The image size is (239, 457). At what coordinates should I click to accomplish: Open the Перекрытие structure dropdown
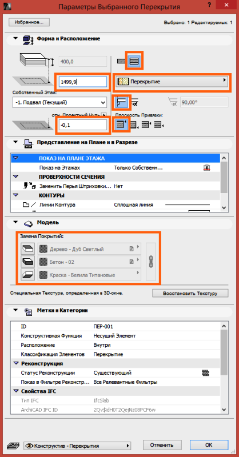[x=172, y=82]
